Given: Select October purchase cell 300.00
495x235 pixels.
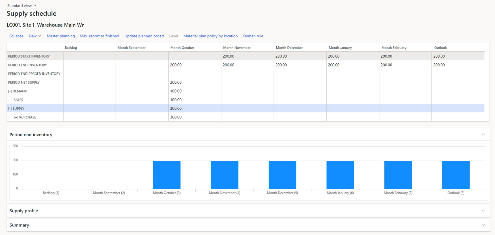Looking at the screenshot, I should coord(176,117).
